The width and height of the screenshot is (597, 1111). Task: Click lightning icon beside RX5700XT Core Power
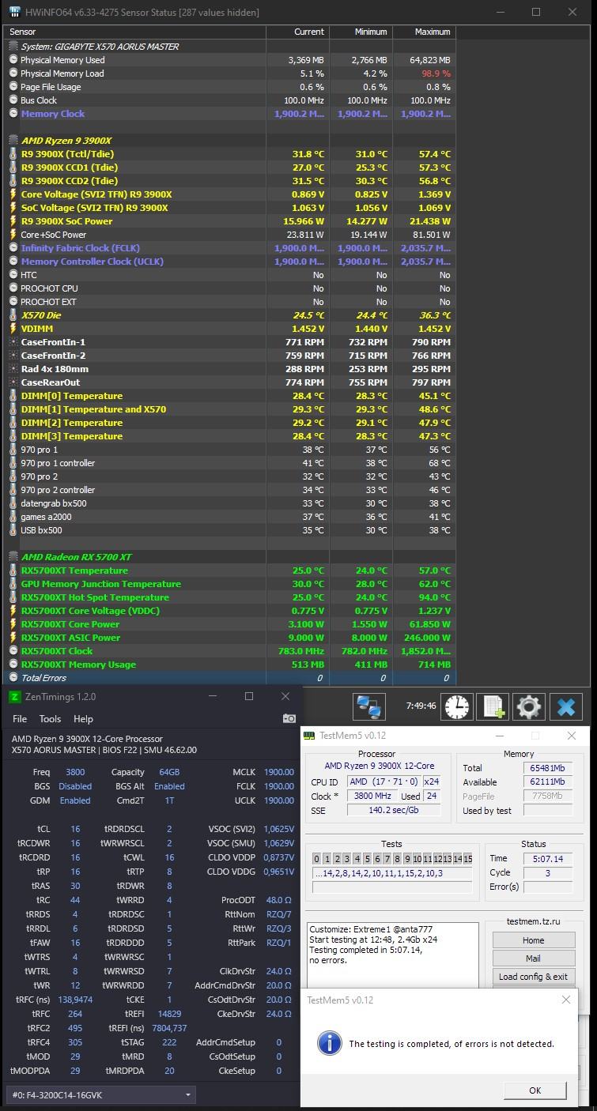[13, 624]
